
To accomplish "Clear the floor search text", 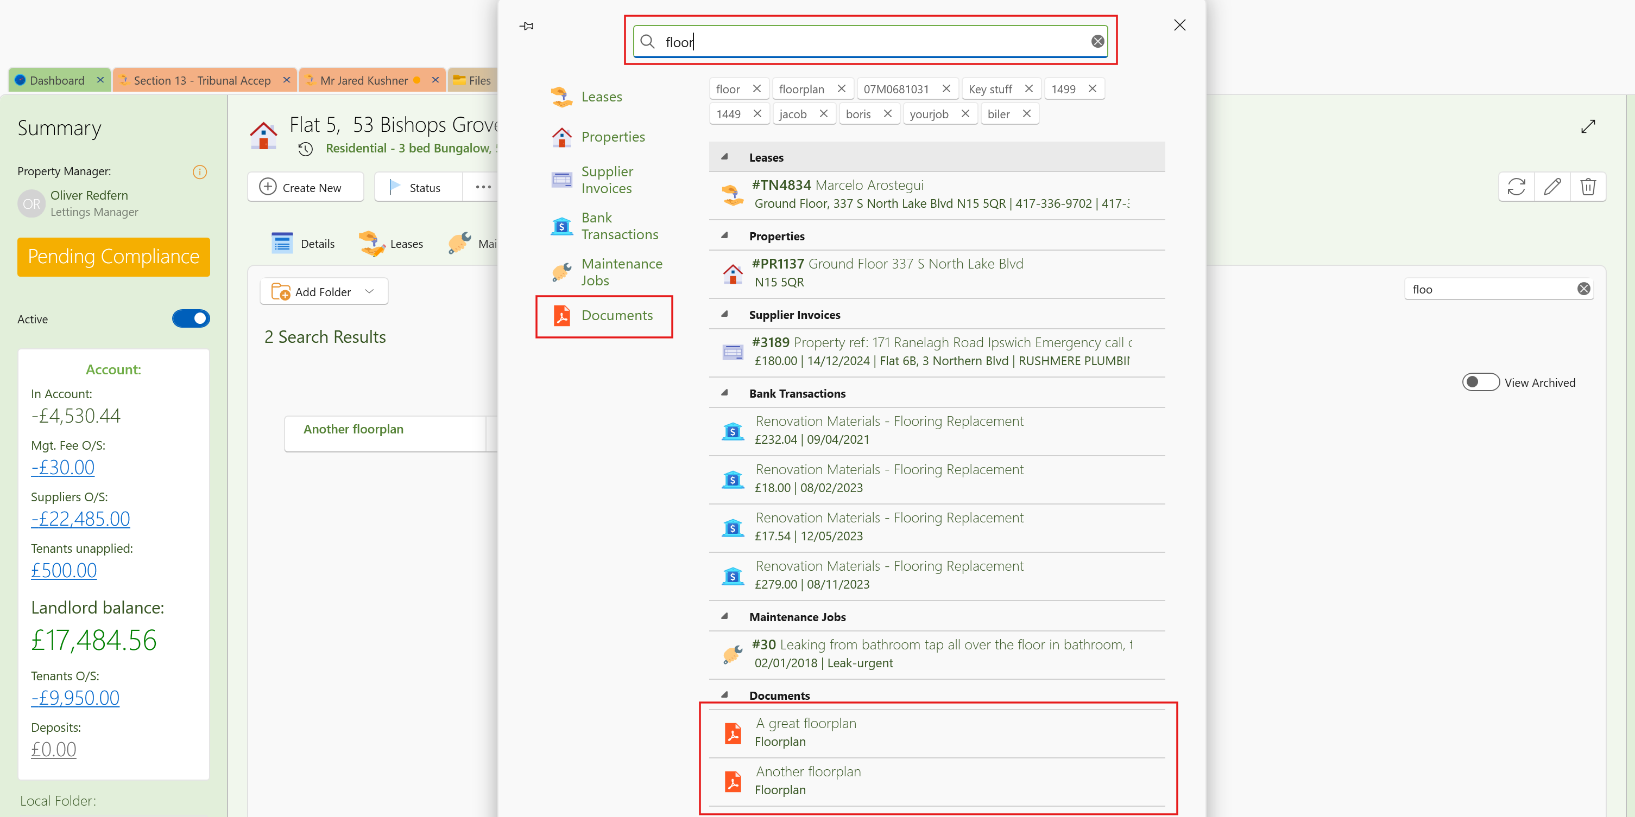I will click(x=1097, y=42).
